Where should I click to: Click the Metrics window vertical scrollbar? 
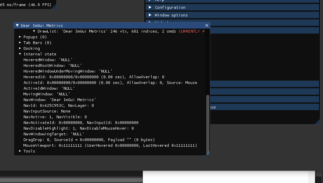pyautogui.click(x=208, y=125)
